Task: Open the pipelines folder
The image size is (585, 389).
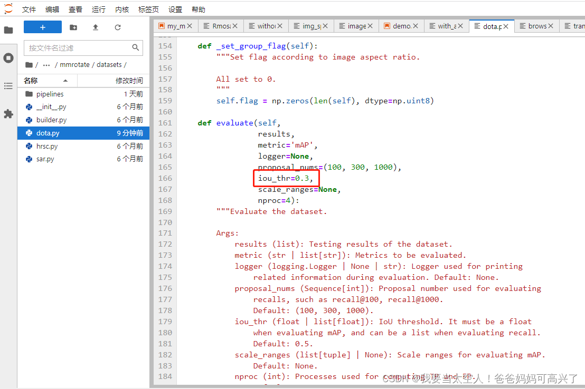Action: (x=83, y=94)
